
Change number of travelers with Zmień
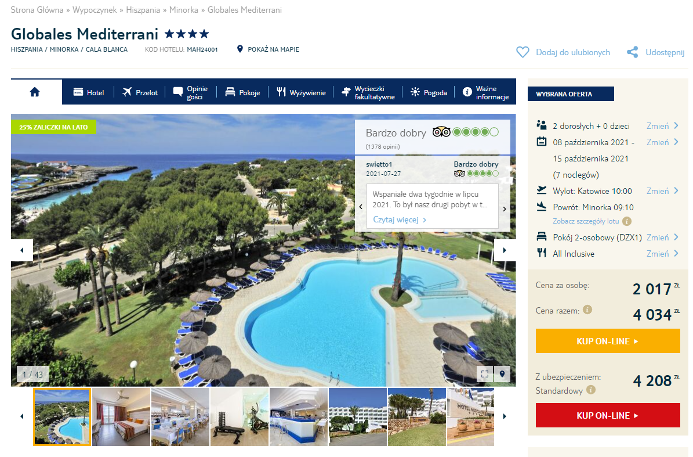click(x=662, y=126)
